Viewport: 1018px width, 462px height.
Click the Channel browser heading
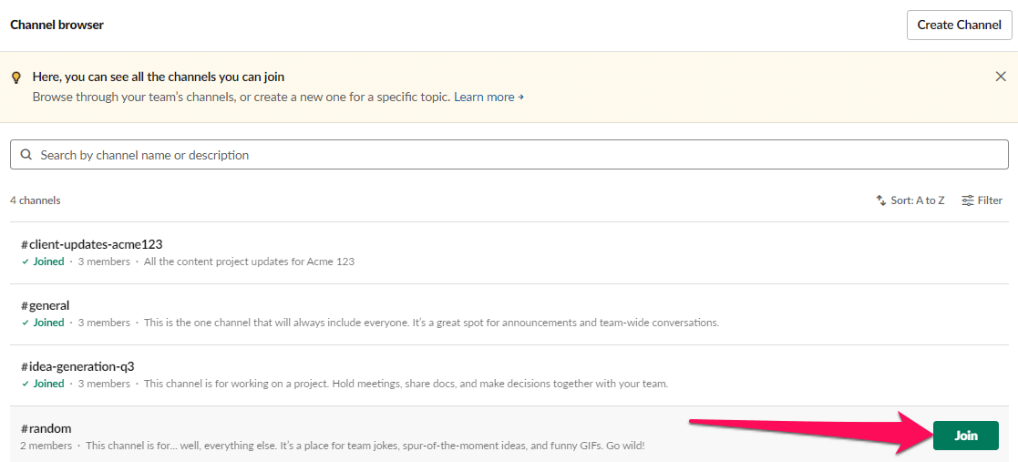click(x=57, y=26)
